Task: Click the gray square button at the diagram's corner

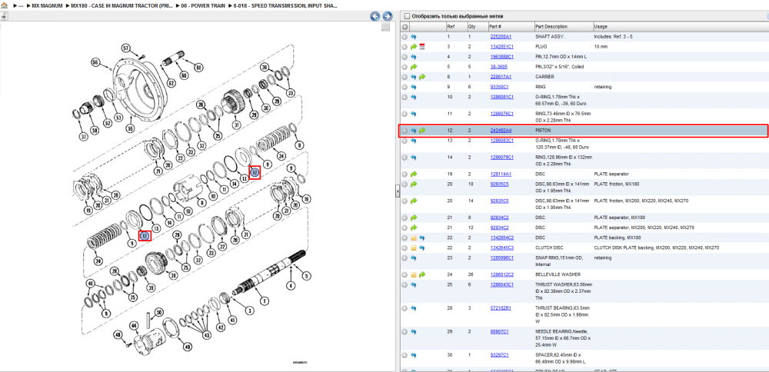Action: coord(385,27)
